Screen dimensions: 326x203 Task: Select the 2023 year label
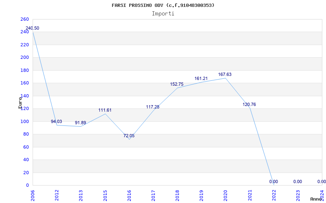click(x=298, y=195)
